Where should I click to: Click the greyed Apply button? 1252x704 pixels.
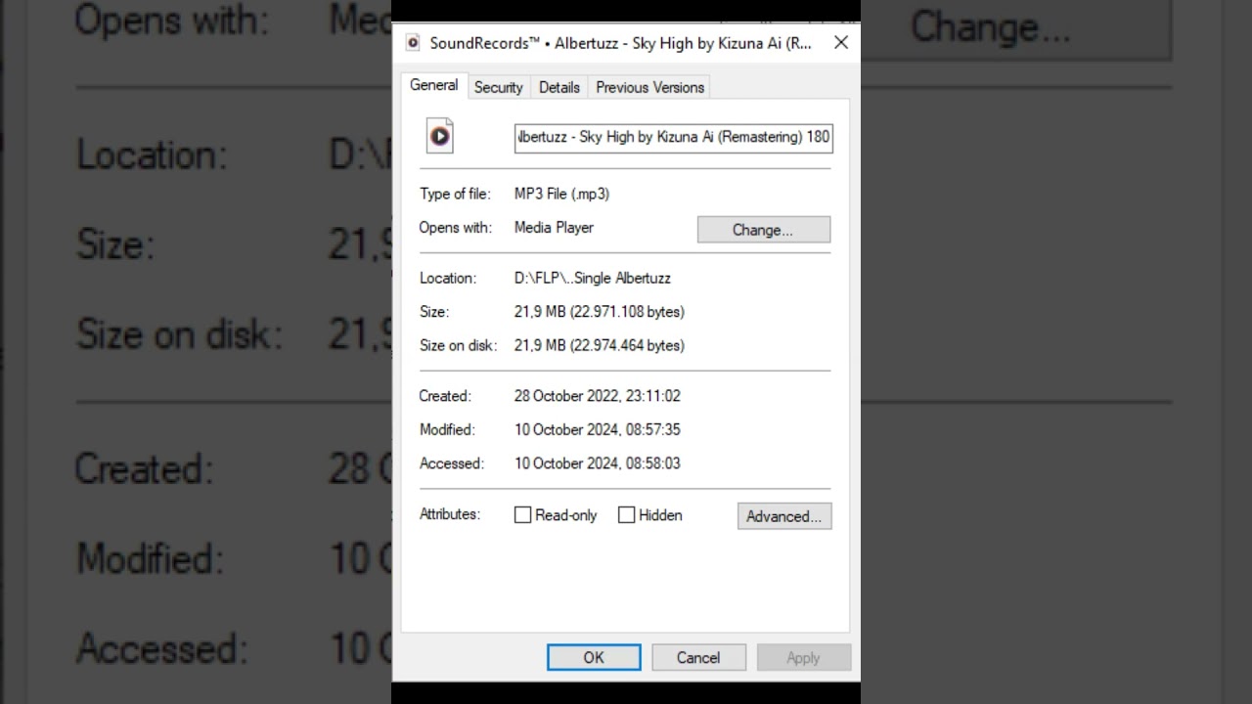(x=804, y=657)
